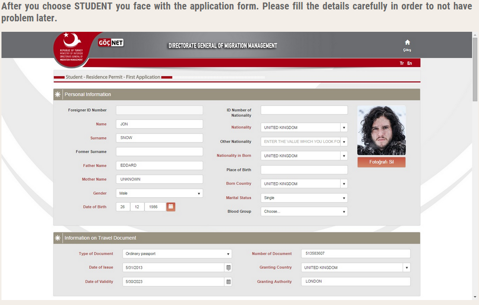This screenshot has height=305, width=479.
Task: Click the ID Number of Nationality field
Action: click(304, 110)
